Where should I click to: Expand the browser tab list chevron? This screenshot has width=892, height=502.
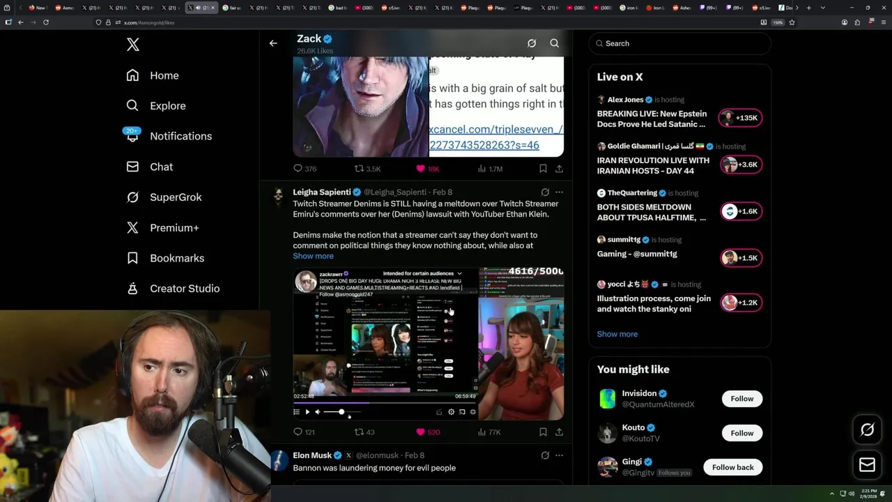pos(822,8)
